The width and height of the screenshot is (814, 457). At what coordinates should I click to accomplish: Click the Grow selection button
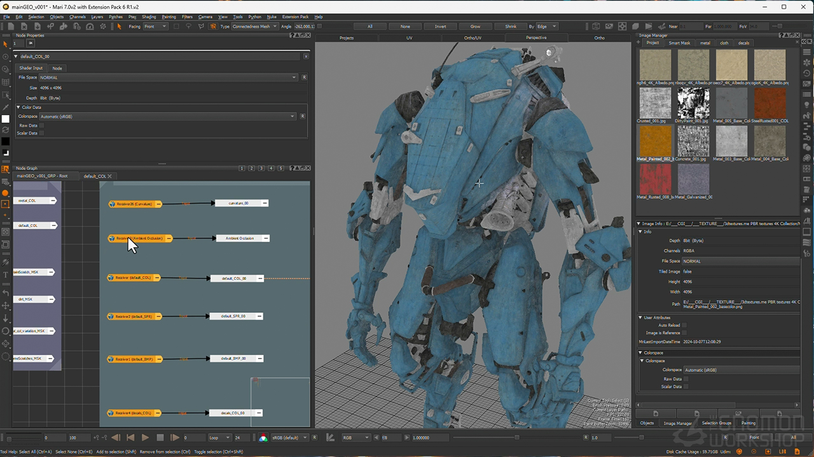[x=475, y=27]
